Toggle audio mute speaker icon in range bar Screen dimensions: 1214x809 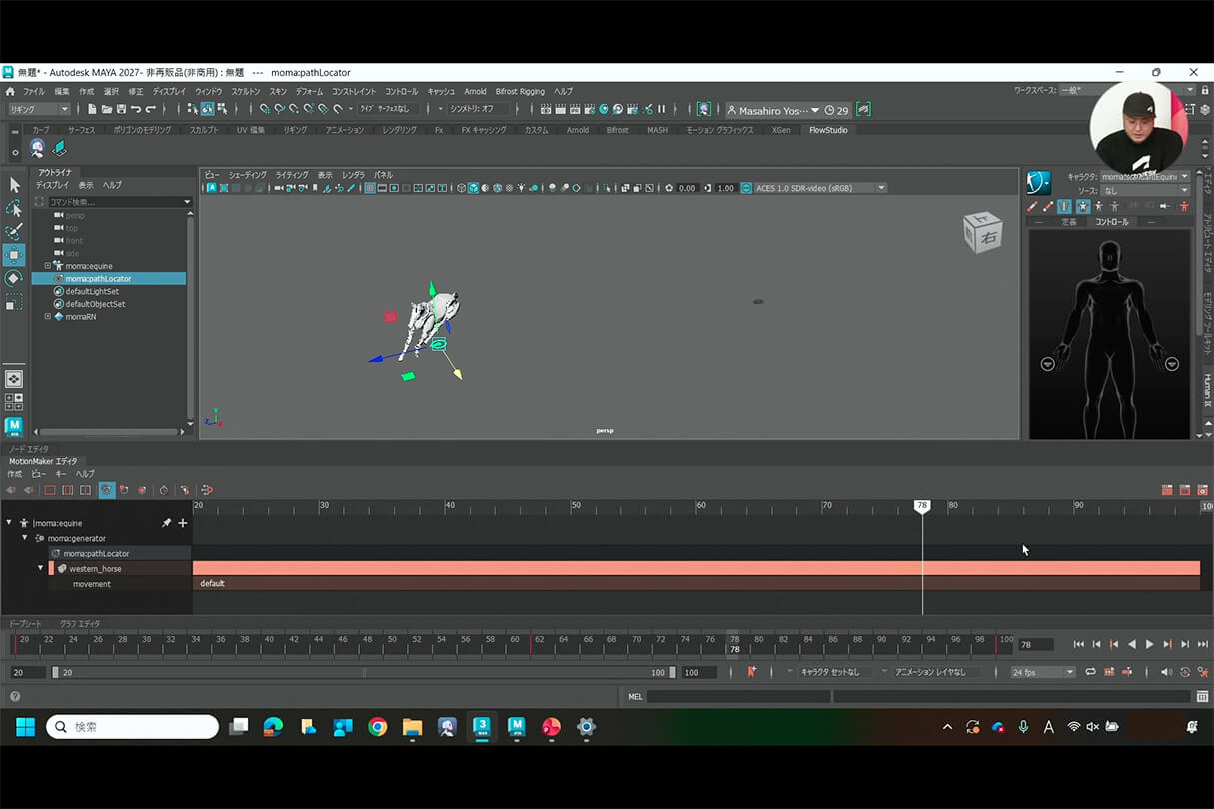(1166, 672)
